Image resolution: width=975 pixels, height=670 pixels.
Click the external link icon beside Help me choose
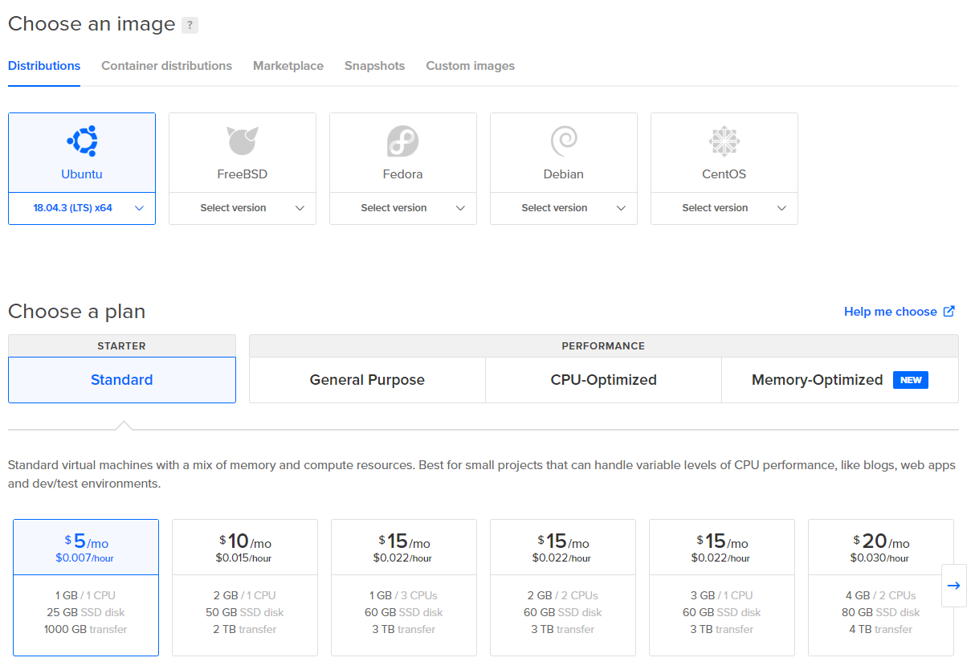tap(949, 311)
